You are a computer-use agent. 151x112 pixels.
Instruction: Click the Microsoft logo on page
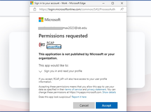50,20
